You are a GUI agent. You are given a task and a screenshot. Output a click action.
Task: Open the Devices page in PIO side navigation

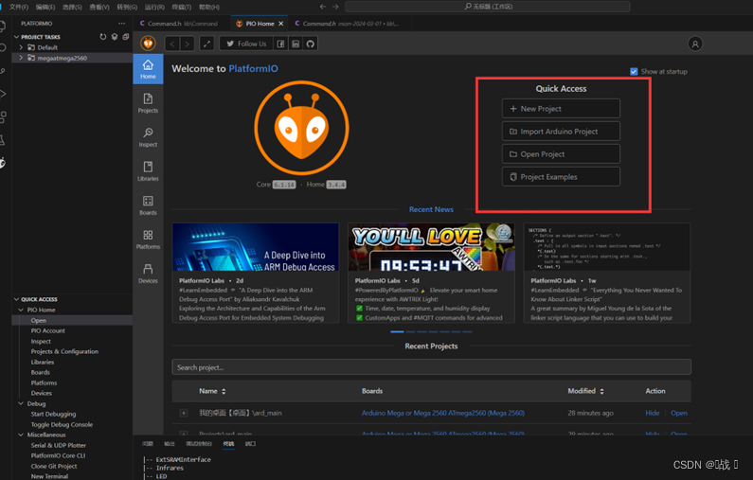click(148, 274)
